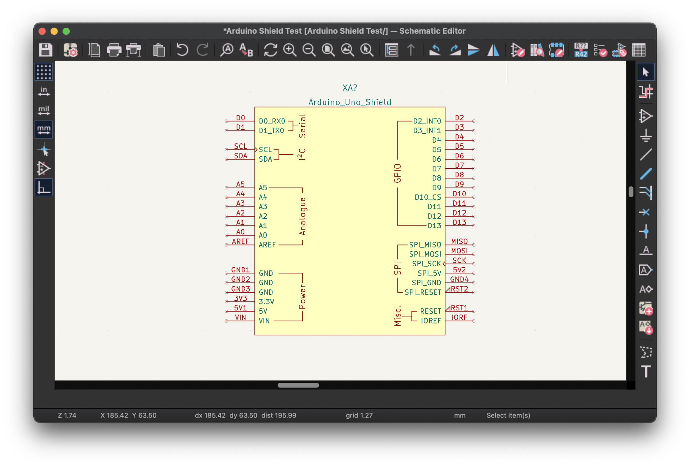Click the D10_CS pin label
This screenshot has width=690, height=467.
click(428, 197)
